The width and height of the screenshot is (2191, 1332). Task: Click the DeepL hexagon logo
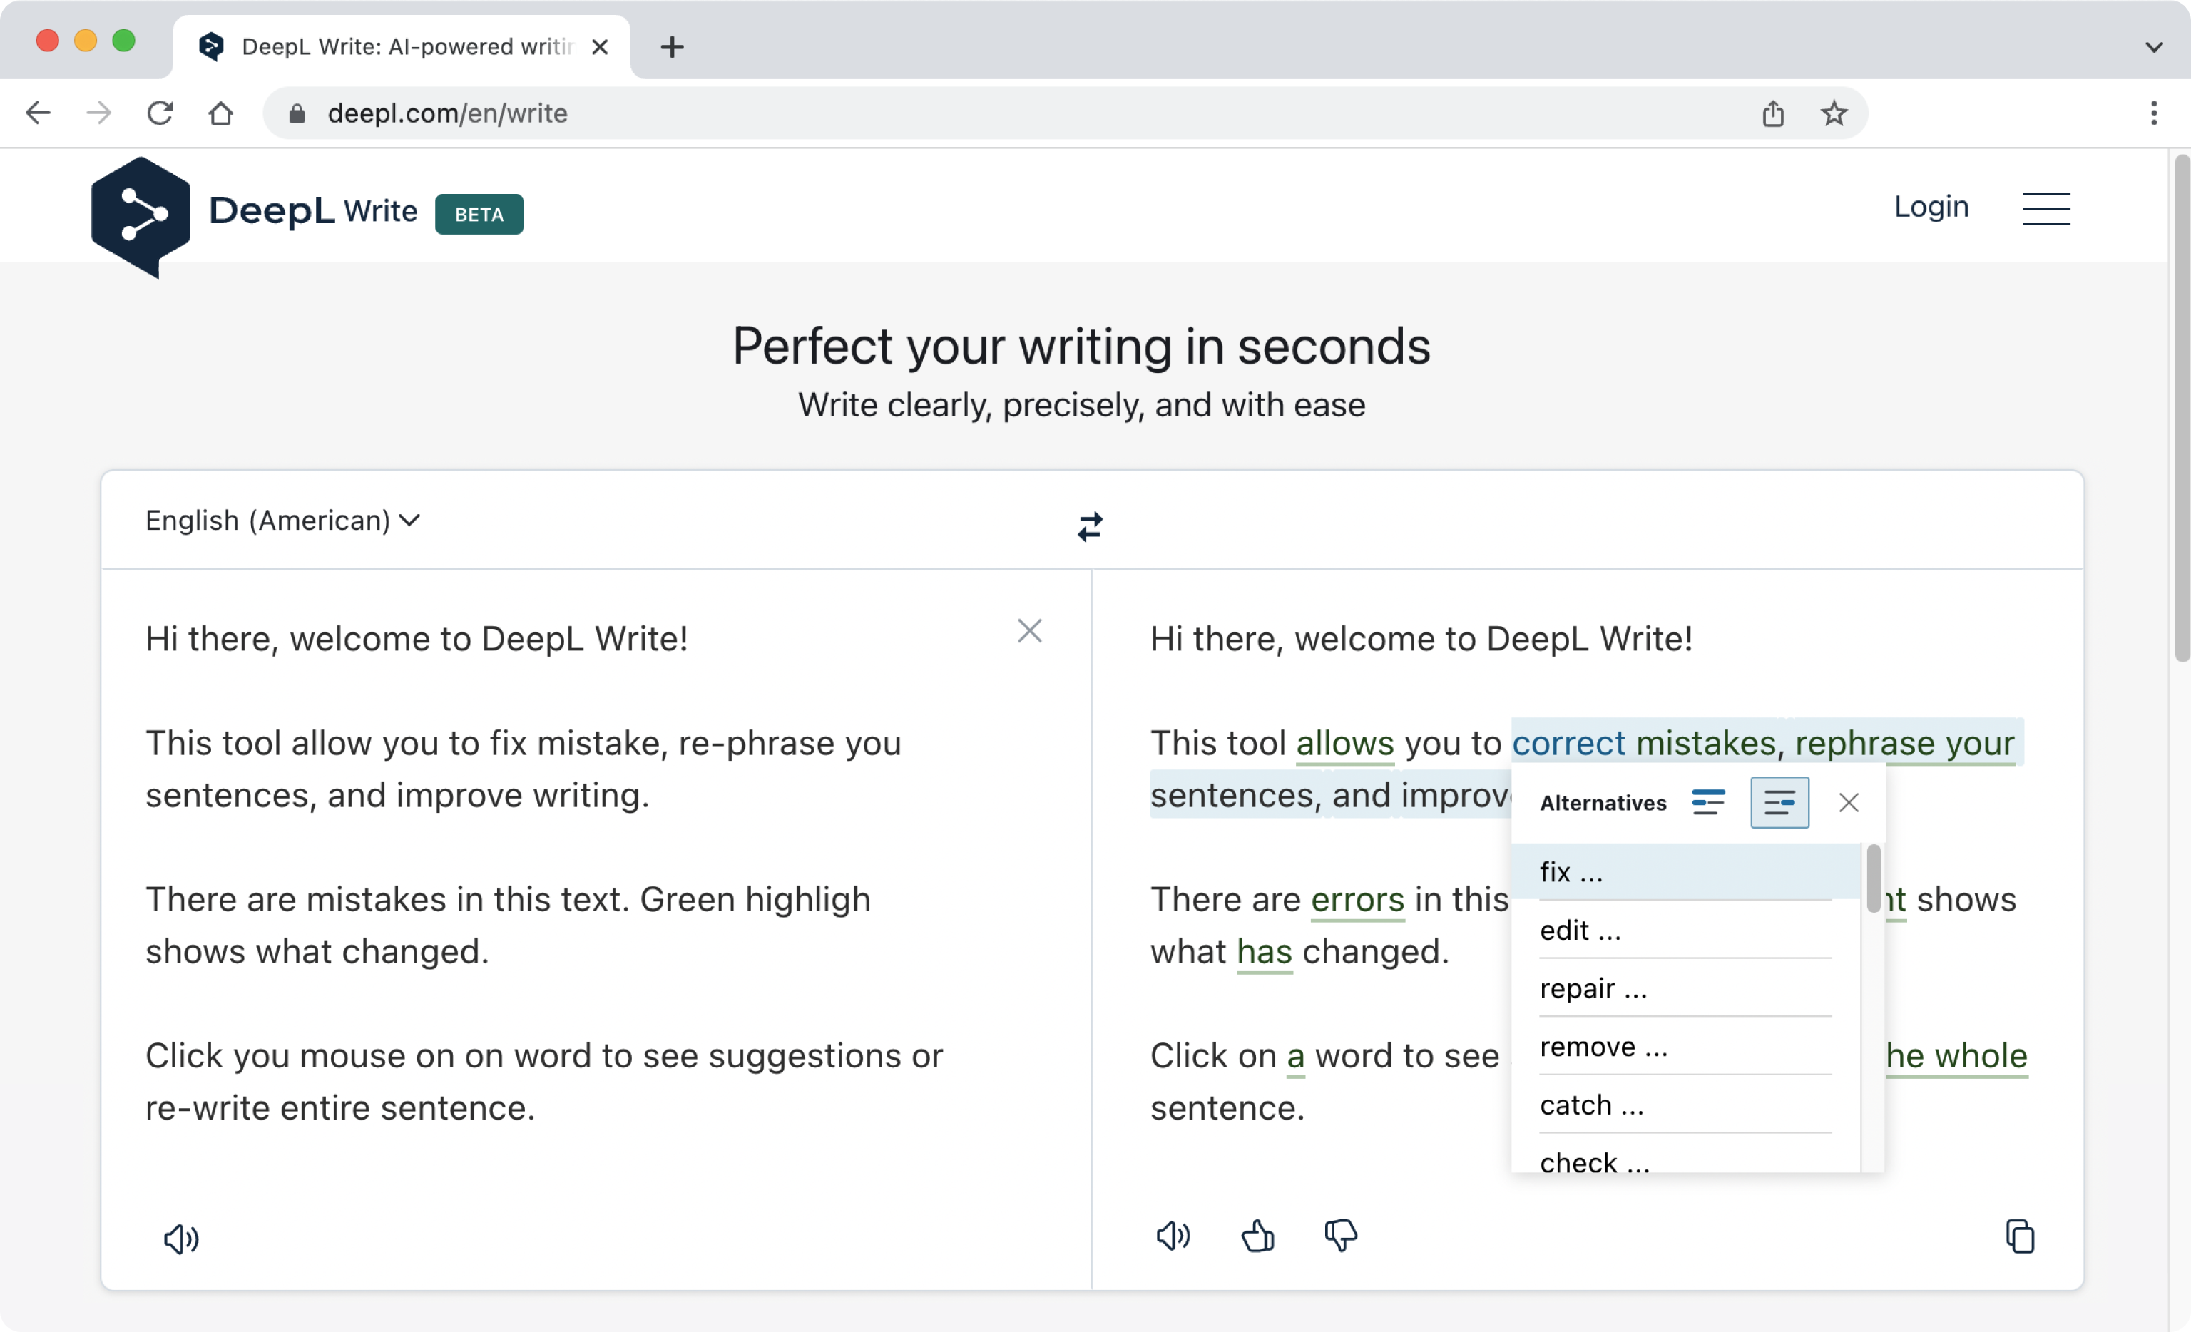(141, 215)
